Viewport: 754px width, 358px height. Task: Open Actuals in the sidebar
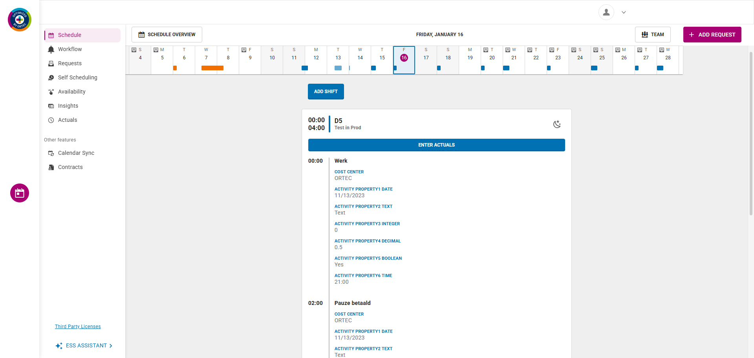(82, 120)
